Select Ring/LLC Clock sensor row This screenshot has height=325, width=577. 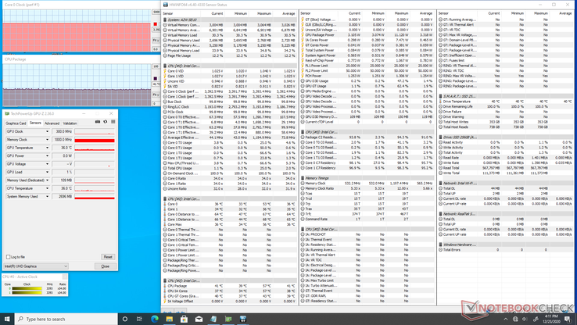tap(230, 107)
